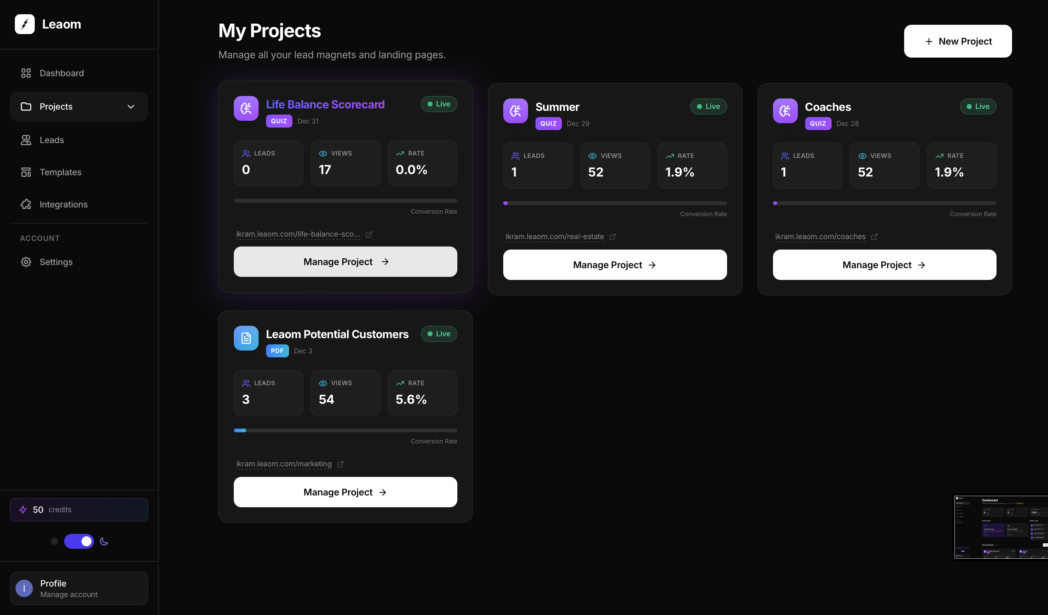Expand the Profile account menu
This screenshot has width=1048, height=615.
coord(79,588)
